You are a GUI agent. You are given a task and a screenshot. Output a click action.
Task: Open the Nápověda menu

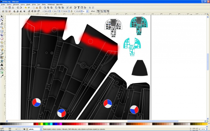pyautogui.click(x=59, y=4)
